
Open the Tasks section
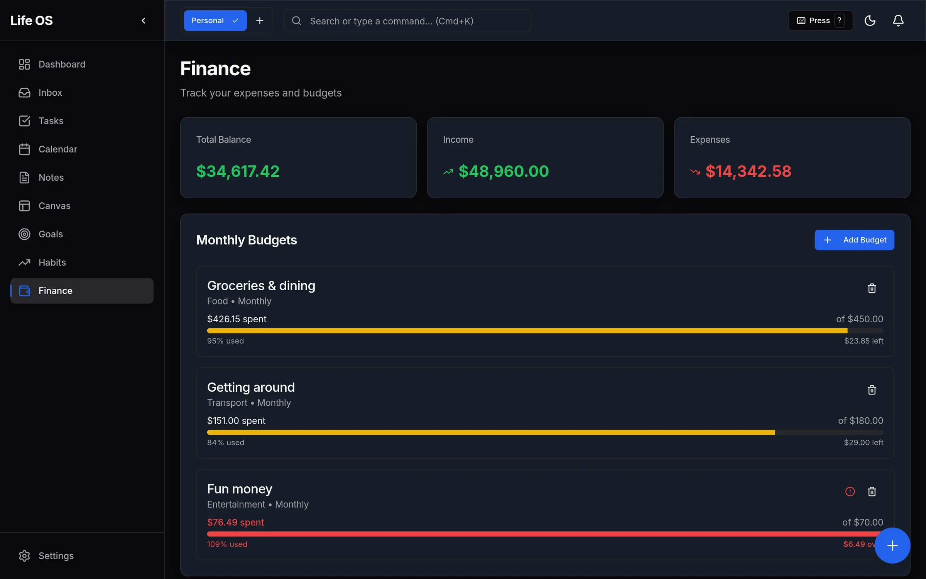[x=82, y=121]
